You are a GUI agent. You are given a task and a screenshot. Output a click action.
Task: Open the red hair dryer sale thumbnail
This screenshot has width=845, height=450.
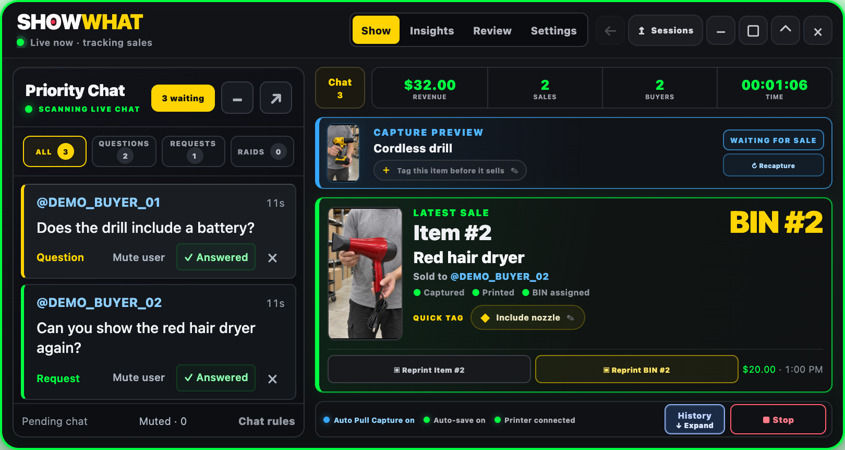coord(365,274)
